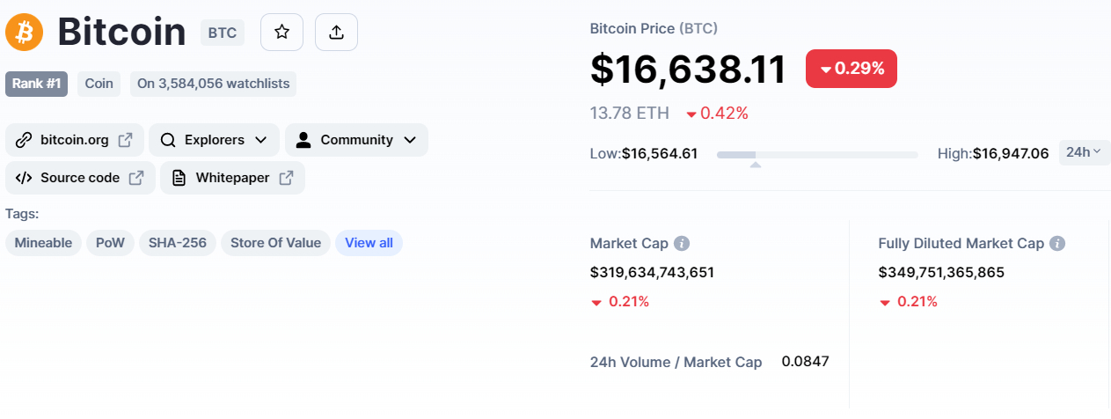The width and height of the screenshot is (1111, 419).
Task: Select the Store Of Value tag
Action: coord(275,243)
